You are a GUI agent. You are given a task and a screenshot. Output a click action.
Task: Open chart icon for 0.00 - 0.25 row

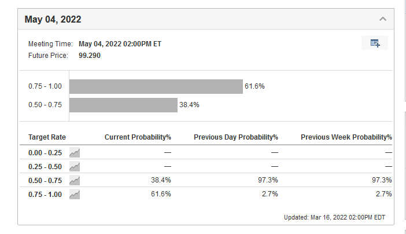75,152
